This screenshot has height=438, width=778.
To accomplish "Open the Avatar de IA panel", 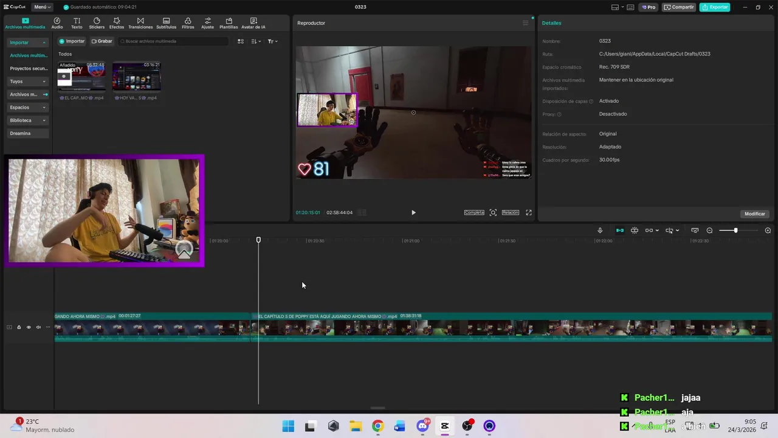I will [253, 23].
